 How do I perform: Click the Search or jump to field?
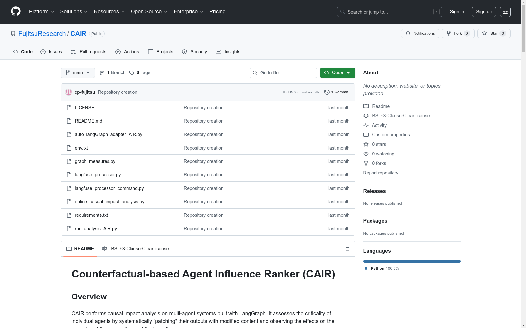tap(390, 12)
